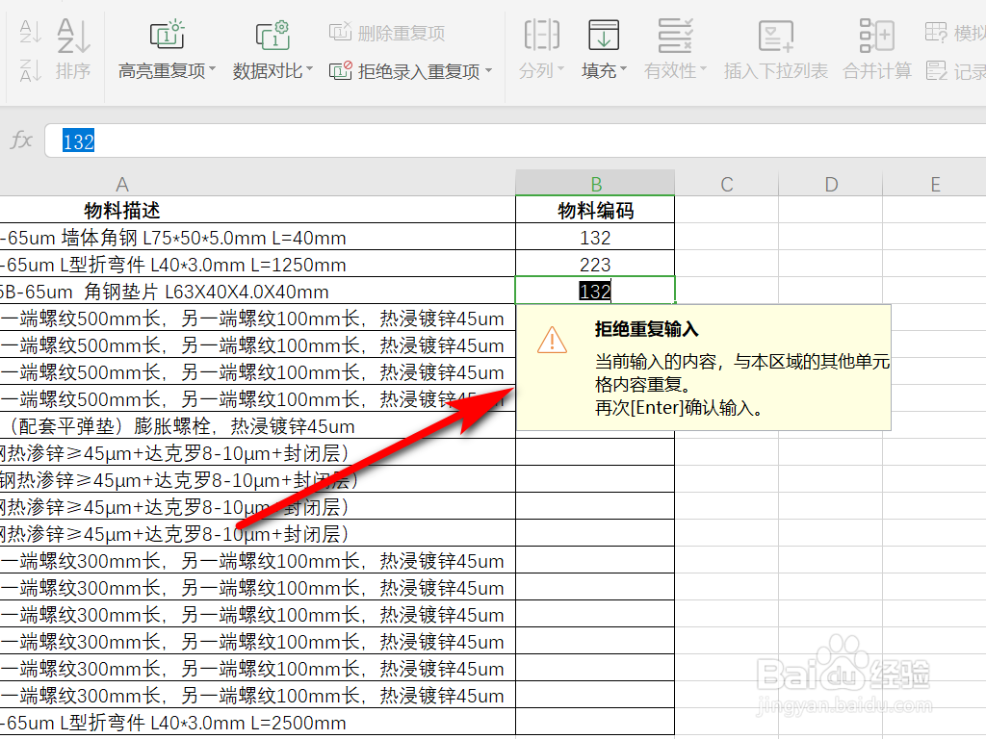
Task: Click the 填充 fill tool icon
Action: pos(603,34)
